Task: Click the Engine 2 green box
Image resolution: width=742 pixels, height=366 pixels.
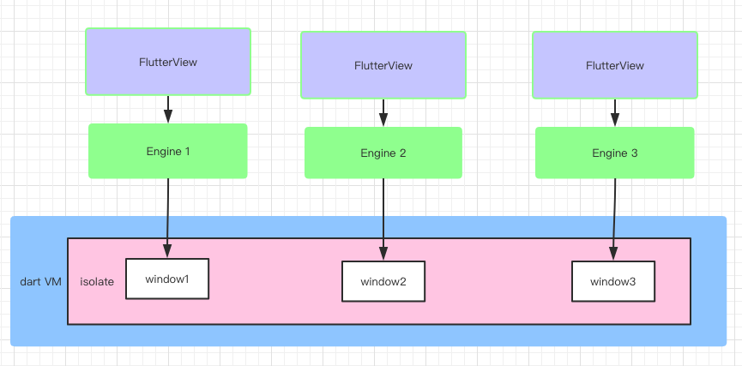Action: point(383,153)
